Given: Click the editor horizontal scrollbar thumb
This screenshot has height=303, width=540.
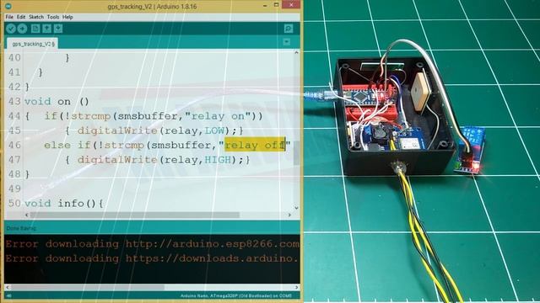Looking at the screenshot, I should click(135, 215).
